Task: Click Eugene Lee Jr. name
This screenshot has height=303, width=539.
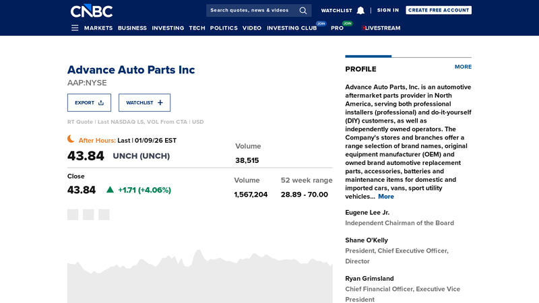Action: click(367, 212)
